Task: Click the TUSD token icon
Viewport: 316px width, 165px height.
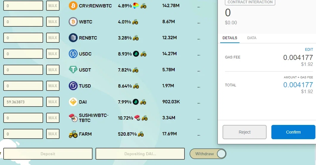Action: click(x=73, y=86)
